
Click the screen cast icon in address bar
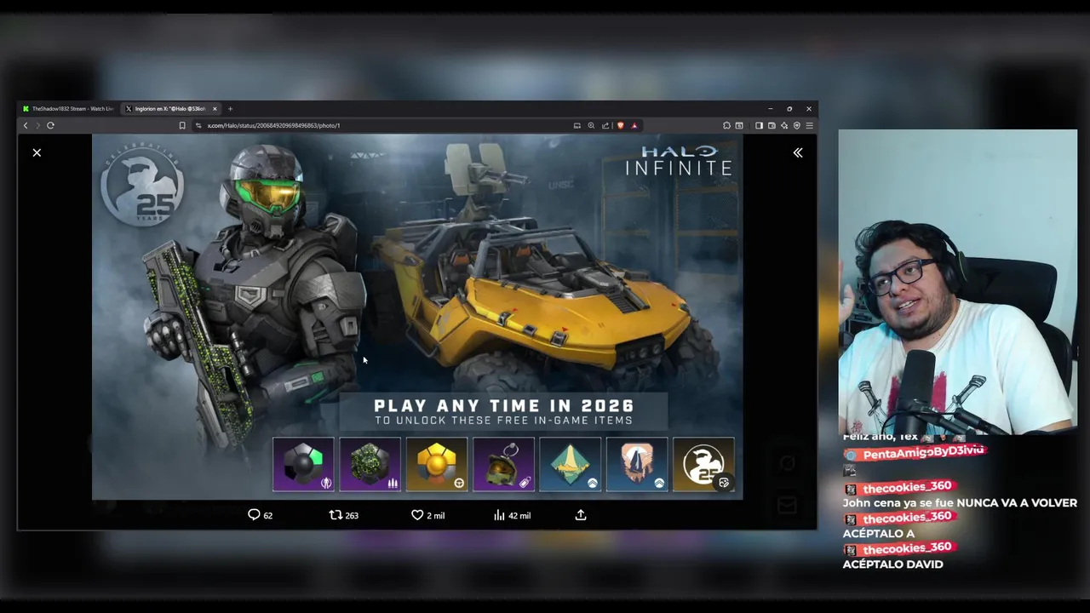pyautogui.click(x=577, y=125)
